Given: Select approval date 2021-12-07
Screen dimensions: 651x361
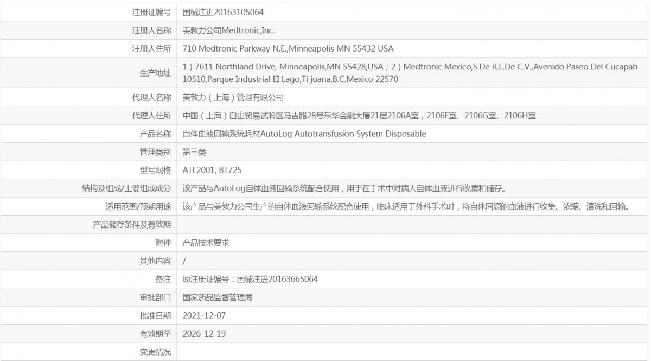Looking at the screenshot, I should point(204,315).
